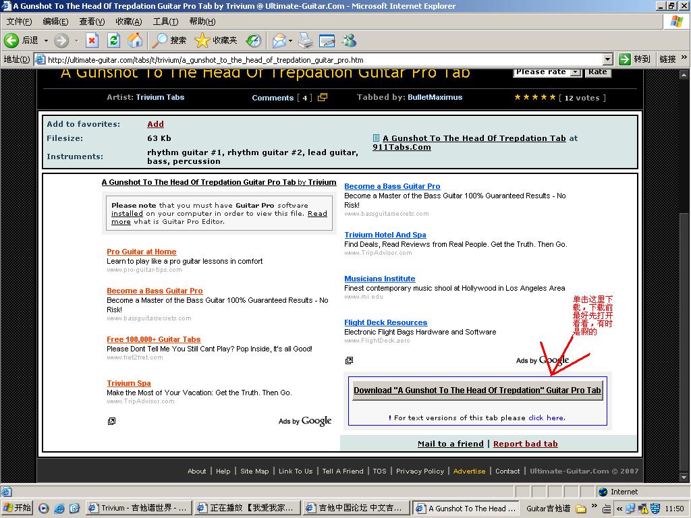Click the expand icon under right Google ads
691x518 pixels.
pyautogui.click(x=349, y=361)
